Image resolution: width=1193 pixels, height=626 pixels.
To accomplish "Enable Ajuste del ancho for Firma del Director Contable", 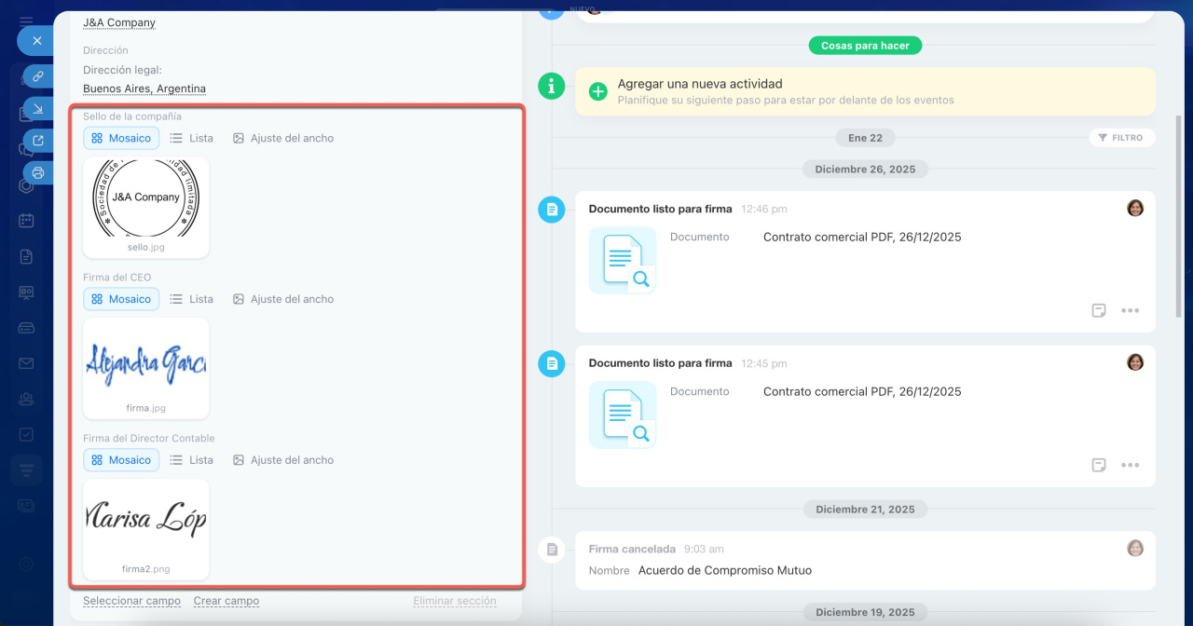I will pos(283,460).
